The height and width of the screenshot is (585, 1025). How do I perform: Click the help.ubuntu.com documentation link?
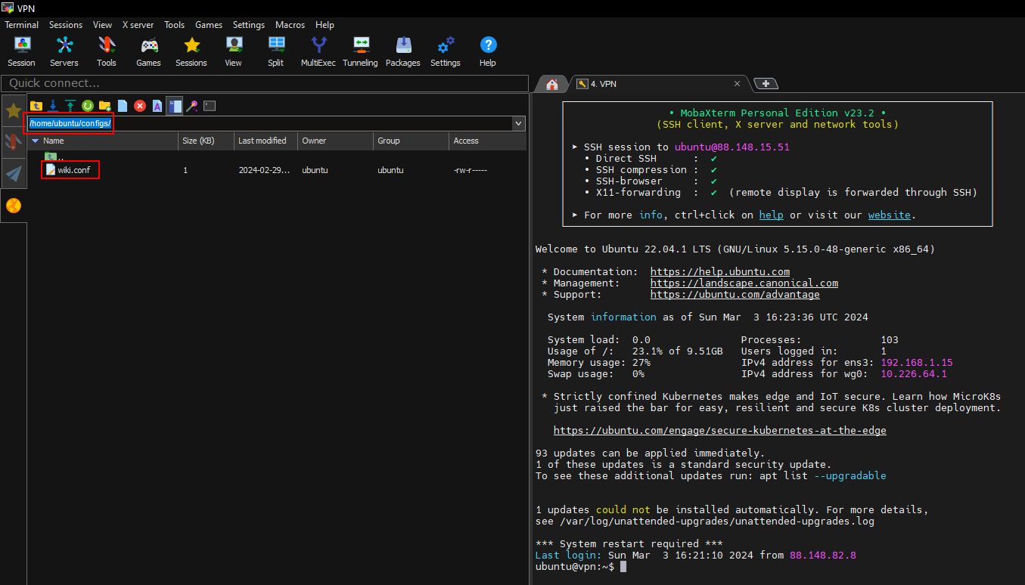[x=719, y=272]
